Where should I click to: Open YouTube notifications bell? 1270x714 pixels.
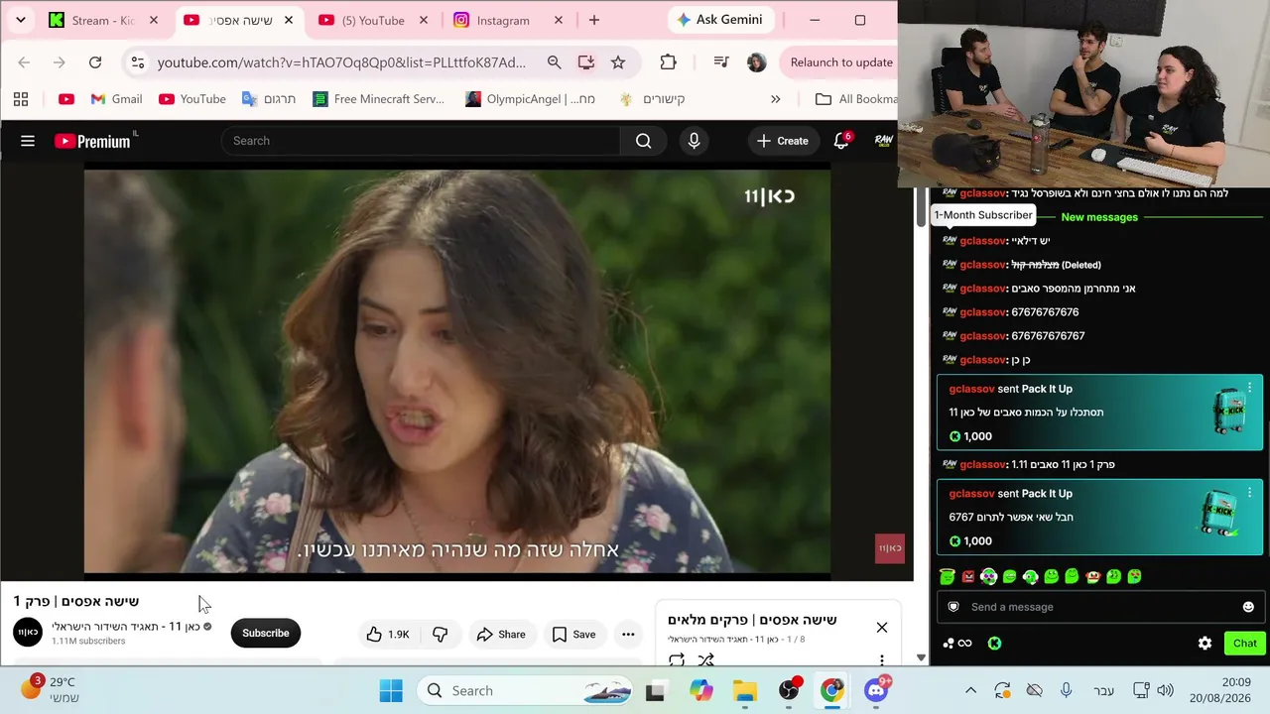(841, 141)
